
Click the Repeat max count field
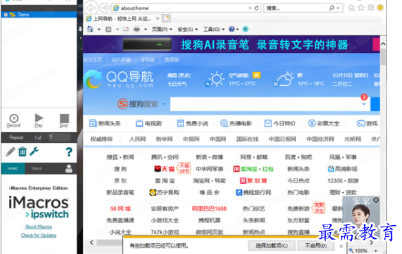(x=59, y=137)
